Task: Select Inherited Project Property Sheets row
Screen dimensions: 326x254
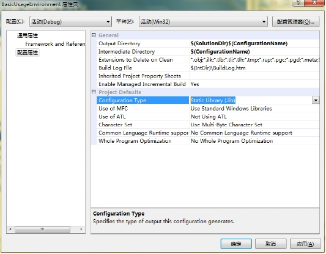Action: point(143,76)
